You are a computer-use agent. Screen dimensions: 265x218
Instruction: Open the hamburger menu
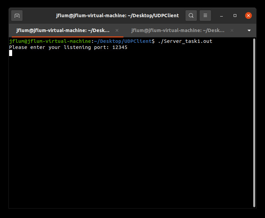click(205, 16)
